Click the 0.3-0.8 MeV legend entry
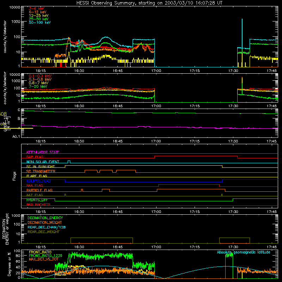This screenshot has width=282, height=282. click(40, 79)
